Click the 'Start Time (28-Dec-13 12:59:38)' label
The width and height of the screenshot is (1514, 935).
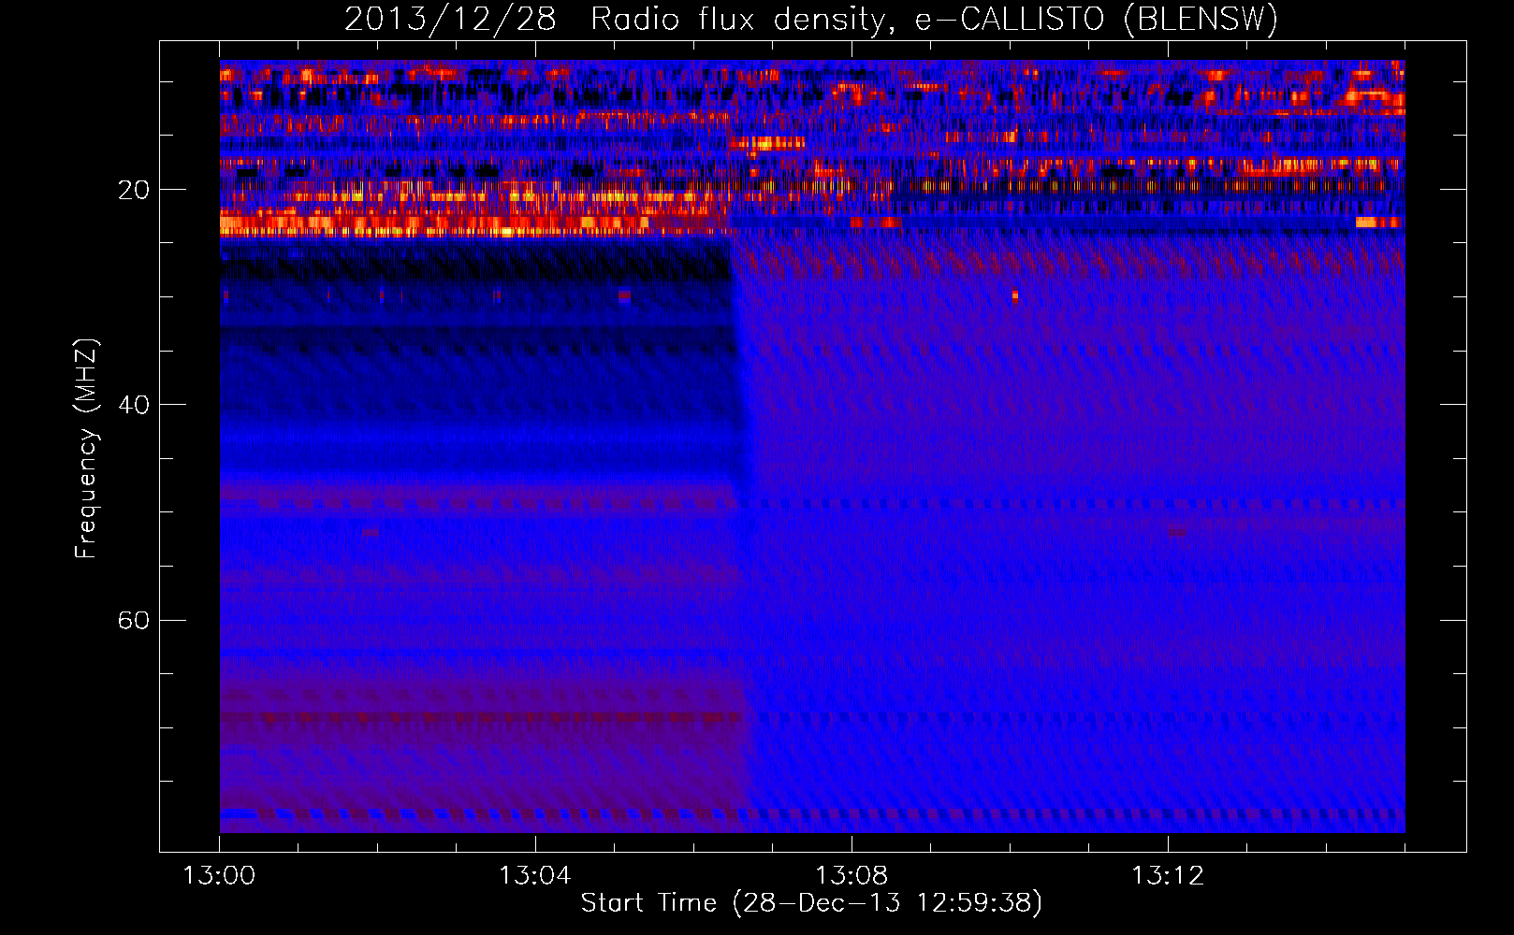pos(811,903)
